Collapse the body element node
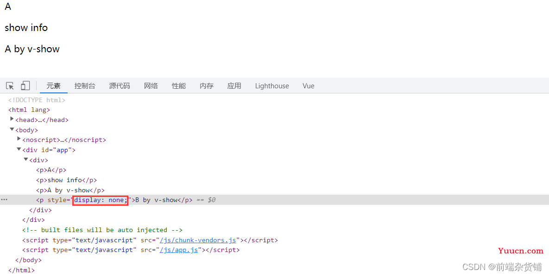Image resolution: width=549 pixels, height=276 pixels. [12, 129]
